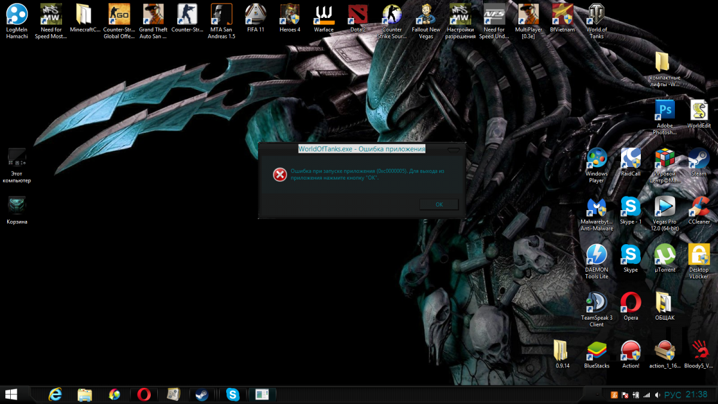Launch DAEMON Tools Lite shortcut
Screen dimensions: 718x404
pyautogui.click(x=596, y=255)
